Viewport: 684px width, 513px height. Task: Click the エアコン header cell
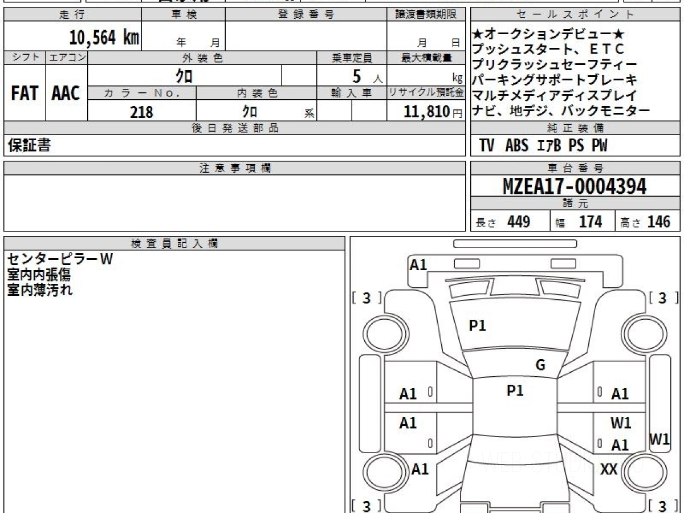pos(67,58)
